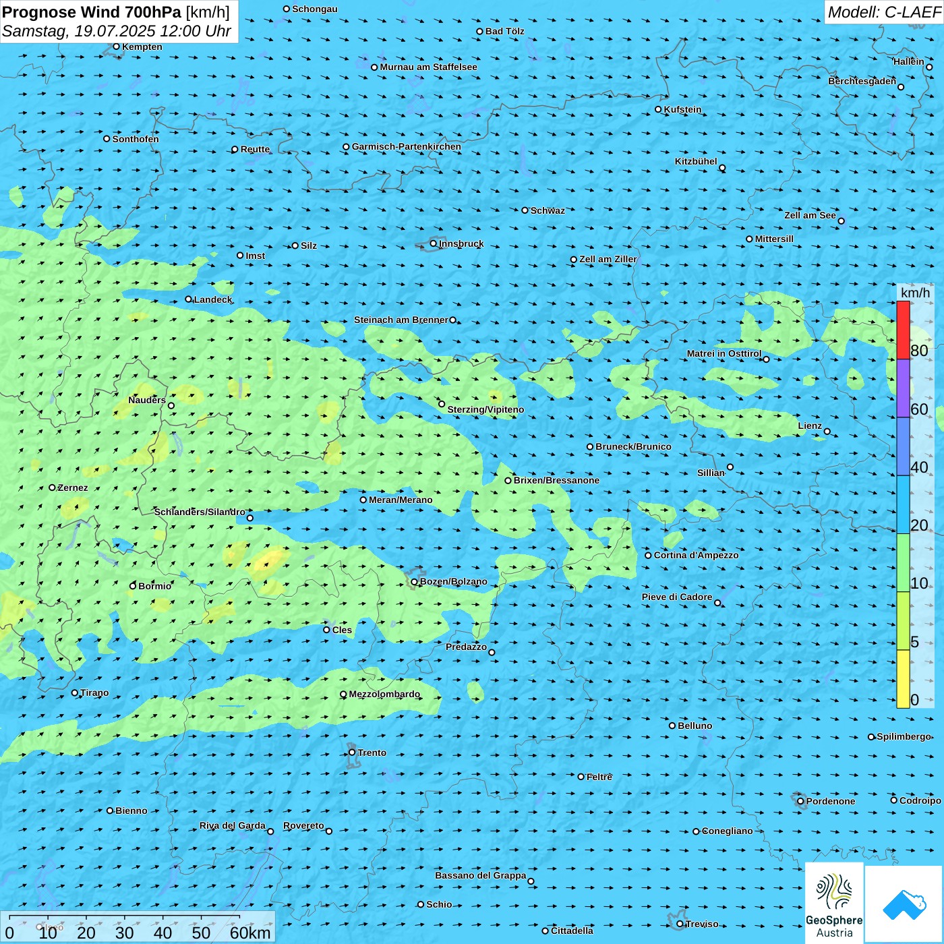
Task: Click the blue cloud logo in the corner
Action: pos(904,904)
